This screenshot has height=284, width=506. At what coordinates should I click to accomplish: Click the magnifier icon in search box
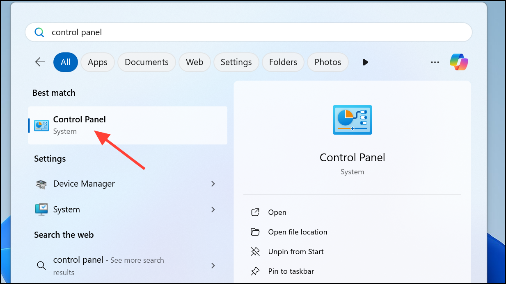(39, 32)
